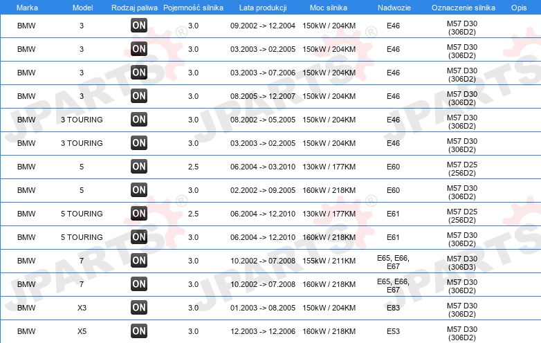The image size is (541, 343).
Task: Click the Model column header
Action: point(82,8)
